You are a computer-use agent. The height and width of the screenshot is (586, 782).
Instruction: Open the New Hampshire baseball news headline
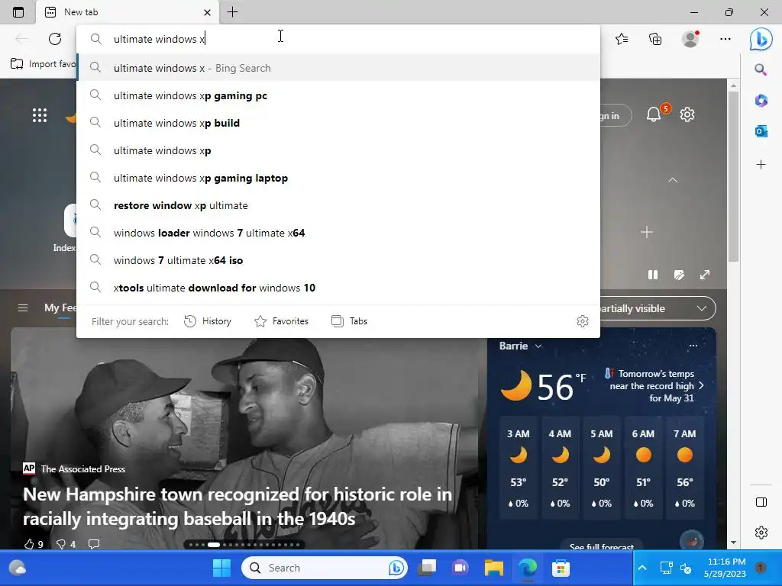(238, 507)
